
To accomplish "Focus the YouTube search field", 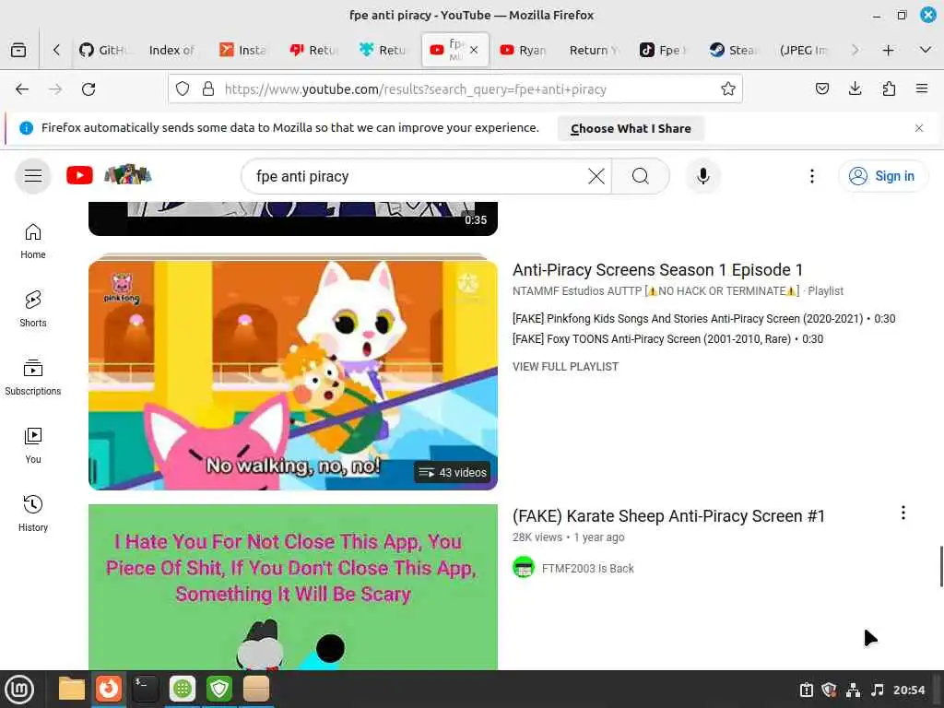I will tap(416, 176).
